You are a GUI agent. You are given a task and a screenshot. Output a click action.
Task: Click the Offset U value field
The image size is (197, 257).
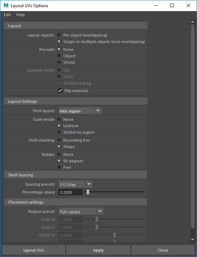pyautogui.click(x=70, y=235)
